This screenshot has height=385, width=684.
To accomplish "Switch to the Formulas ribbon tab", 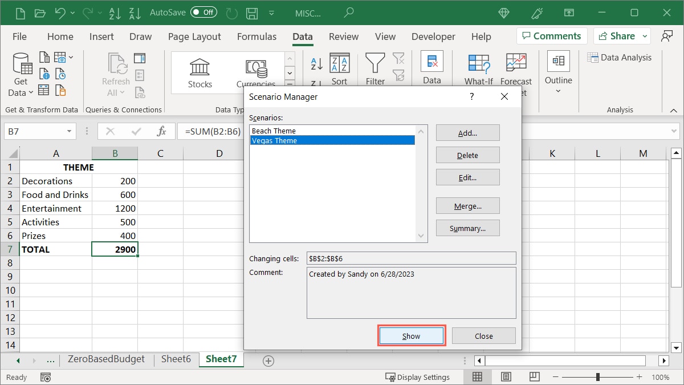I will click(x=256, y=36).
